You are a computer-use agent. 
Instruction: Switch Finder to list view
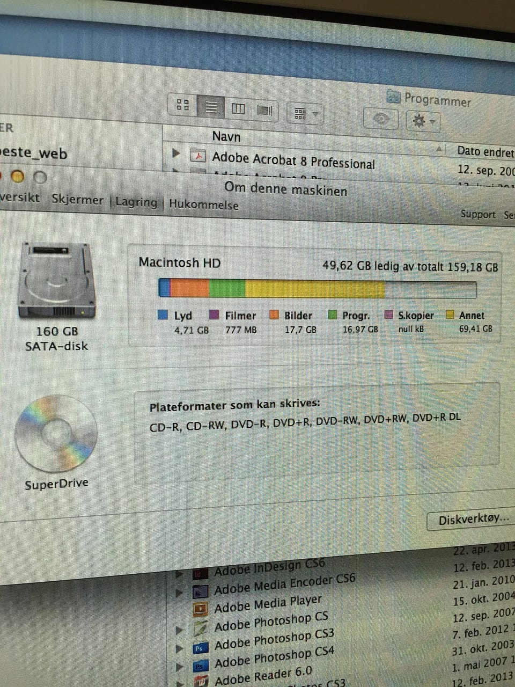click(x=211, y=107)
